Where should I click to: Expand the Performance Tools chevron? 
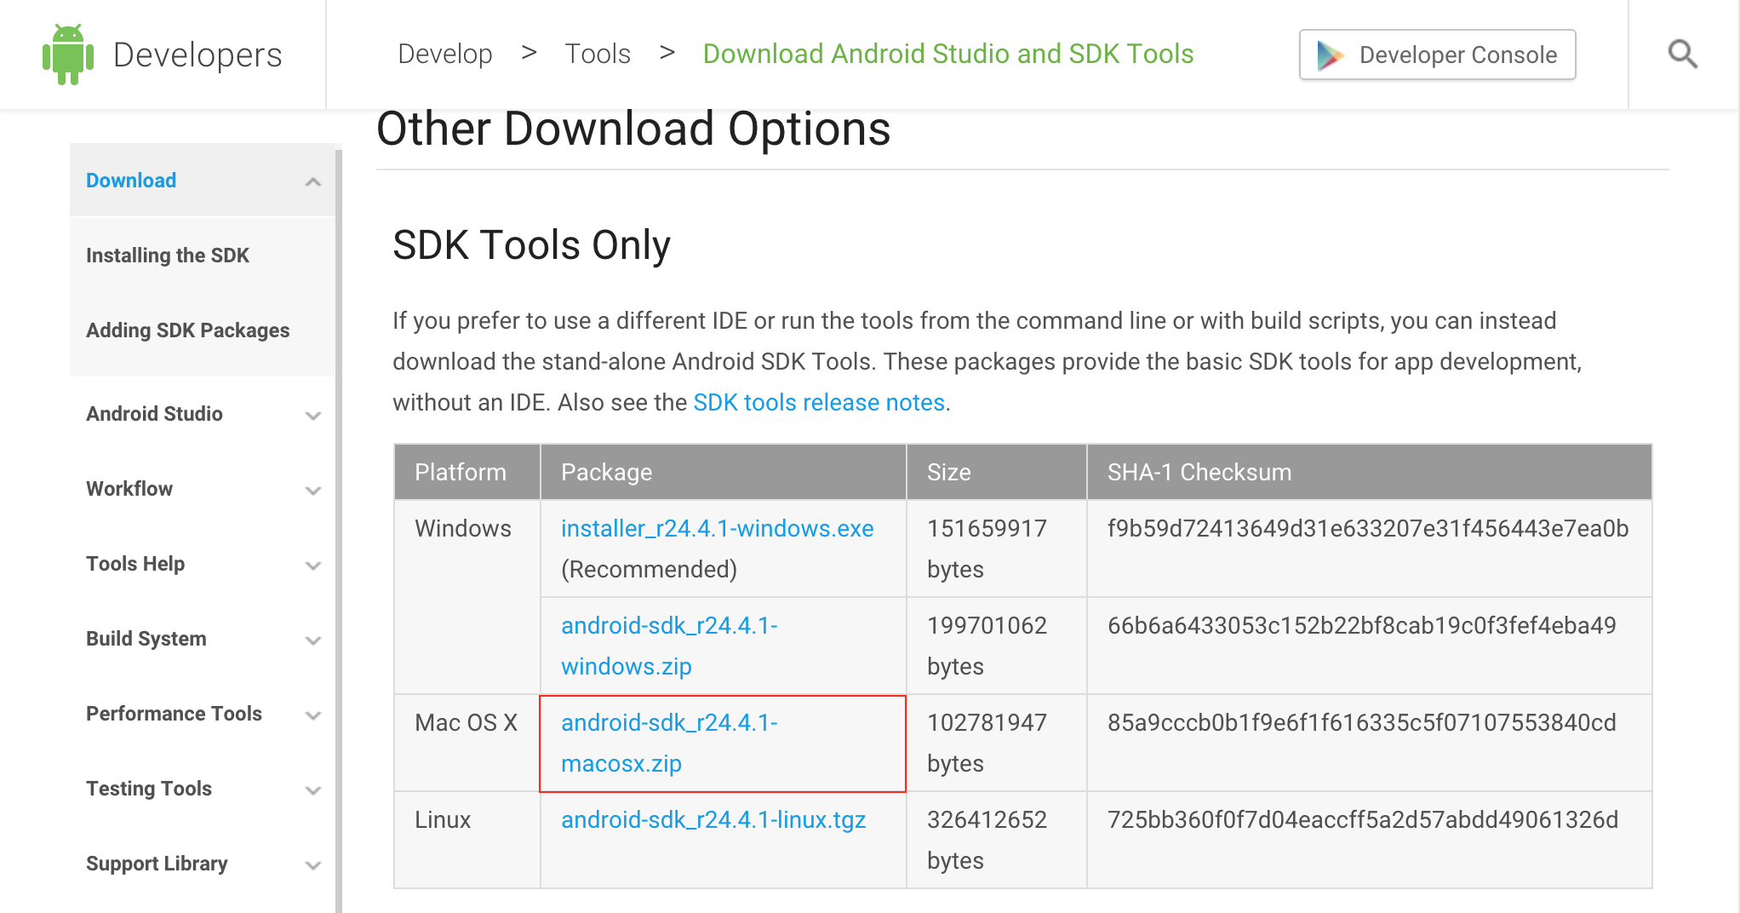pos(313,715)
